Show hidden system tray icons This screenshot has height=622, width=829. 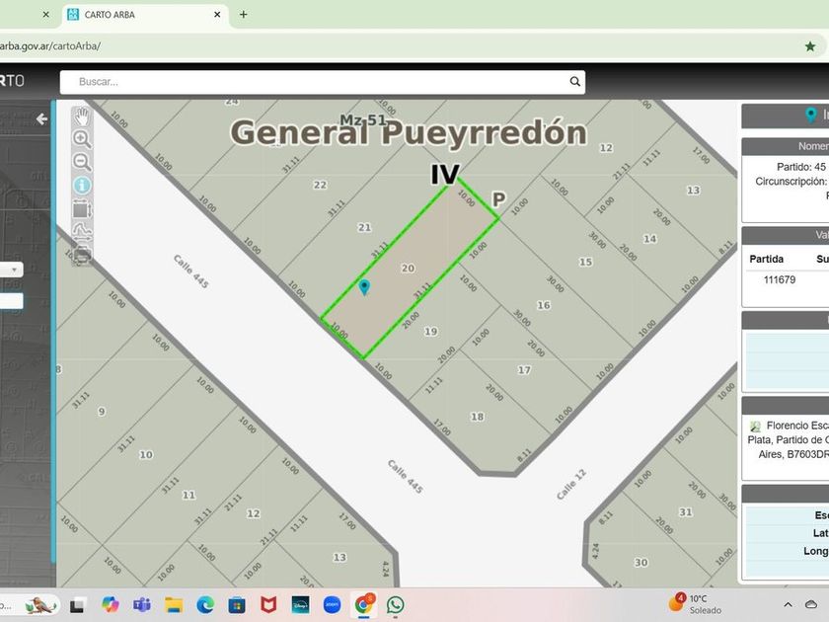[x=788, y=604]
